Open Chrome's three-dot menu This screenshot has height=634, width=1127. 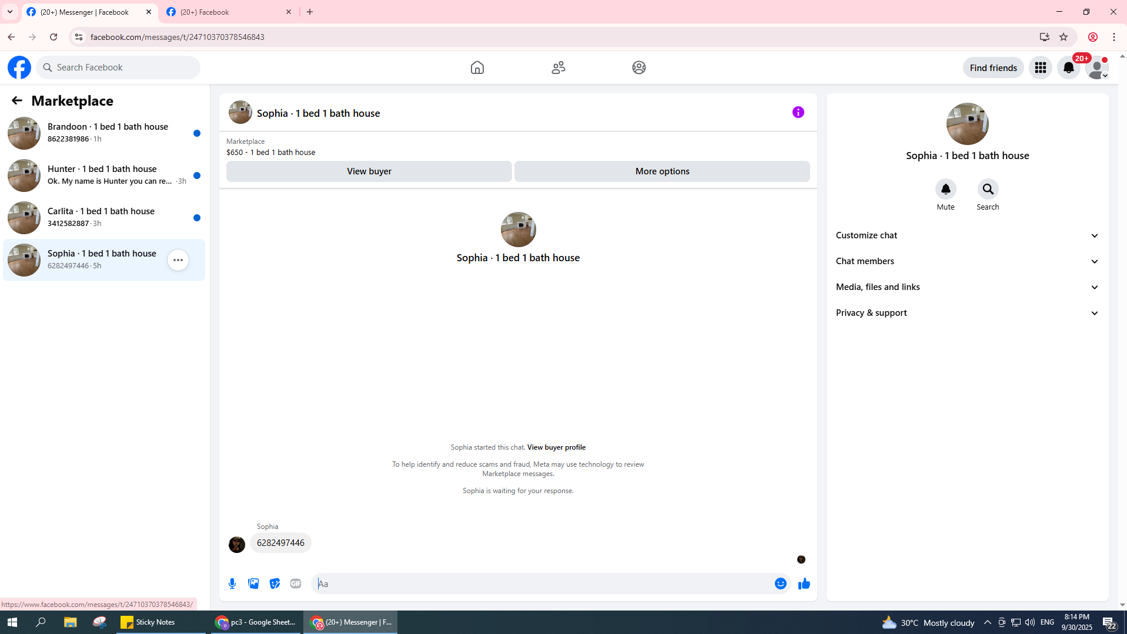(1114, 37)
